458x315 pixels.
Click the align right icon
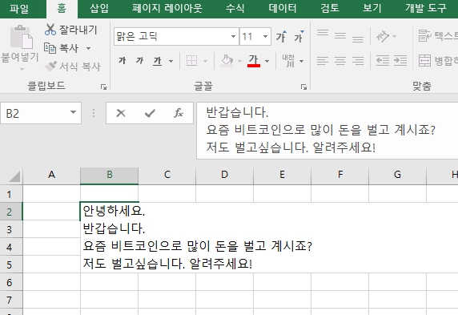pyautogui.click(x=358, y=61)
